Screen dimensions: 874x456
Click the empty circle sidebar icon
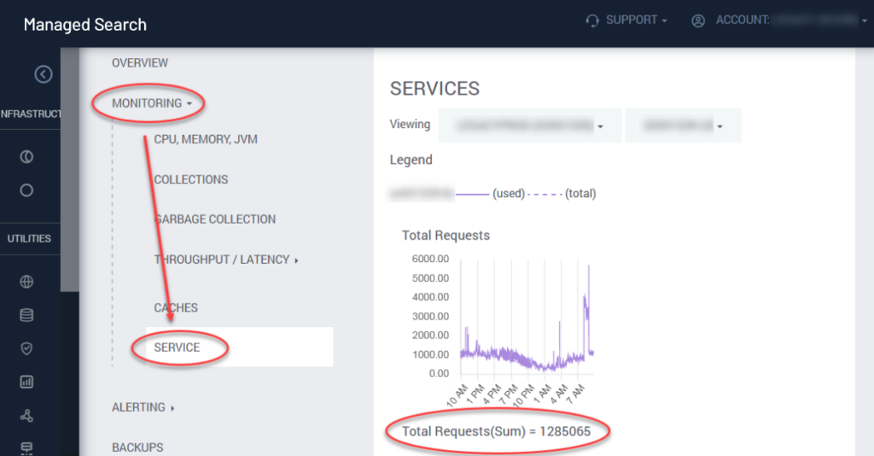click(x=26, y=190)
